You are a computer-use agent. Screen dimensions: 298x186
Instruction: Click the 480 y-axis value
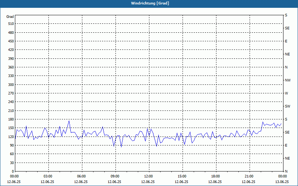pyautogui.click(x=11, y=33)
